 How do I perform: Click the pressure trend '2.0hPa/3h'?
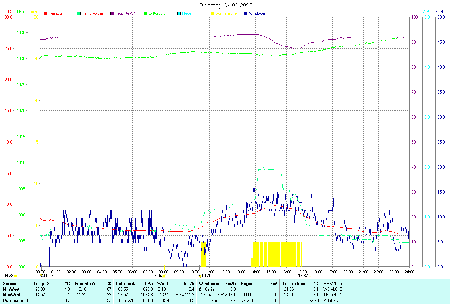coord(332,300)
